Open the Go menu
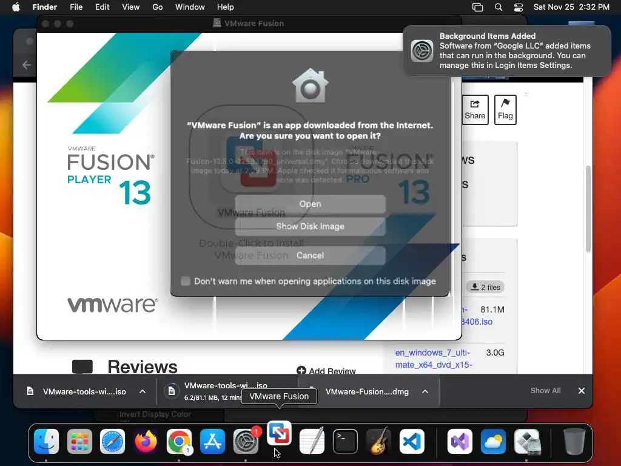This screenshot has height=466, width=621. [x=158, y=7]
